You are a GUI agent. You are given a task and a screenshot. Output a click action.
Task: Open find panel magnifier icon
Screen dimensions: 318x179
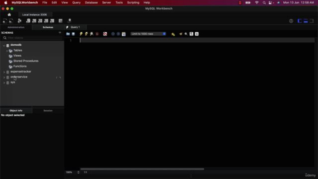coord(186,34)
